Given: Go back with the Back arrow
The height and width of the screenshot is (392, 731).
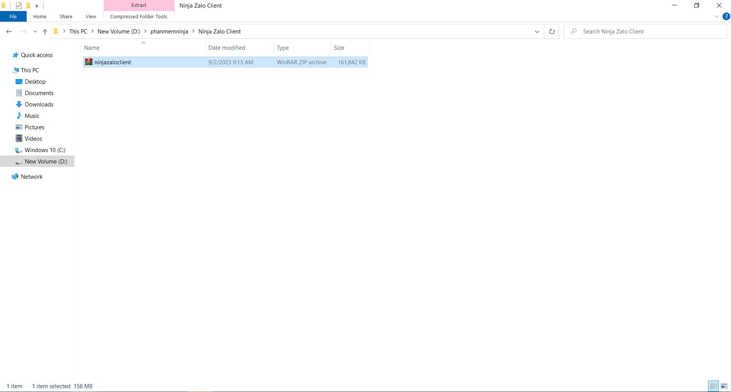Looking at the screenshot, I should click(9, 32).
